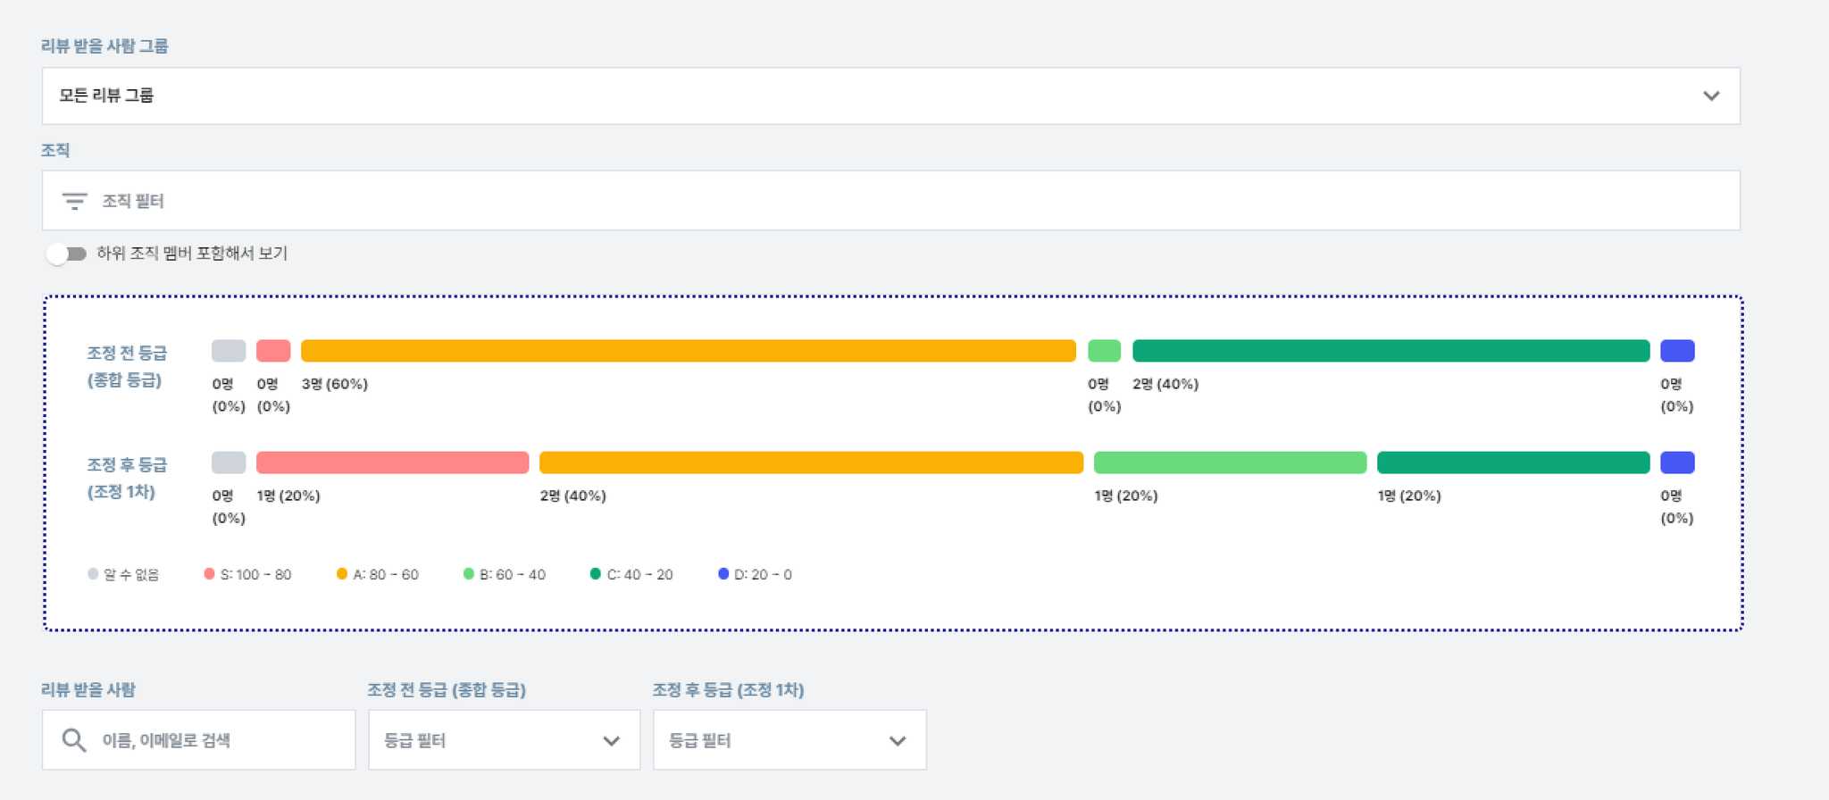The height and width of the screenshot is (800, 1829).
Task: Open the 조정 전 등급 (종합 등급) 등급 필터 dropdown
Action: click(504, 740)
